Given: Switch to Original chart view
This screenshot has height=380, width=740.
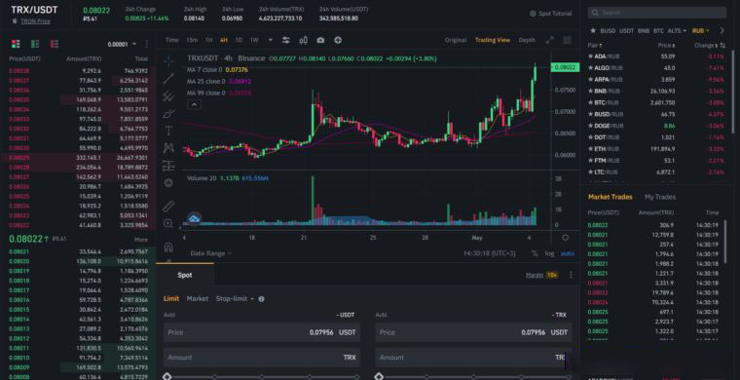Looking at the screenshot, I should [x=456, y=40].
